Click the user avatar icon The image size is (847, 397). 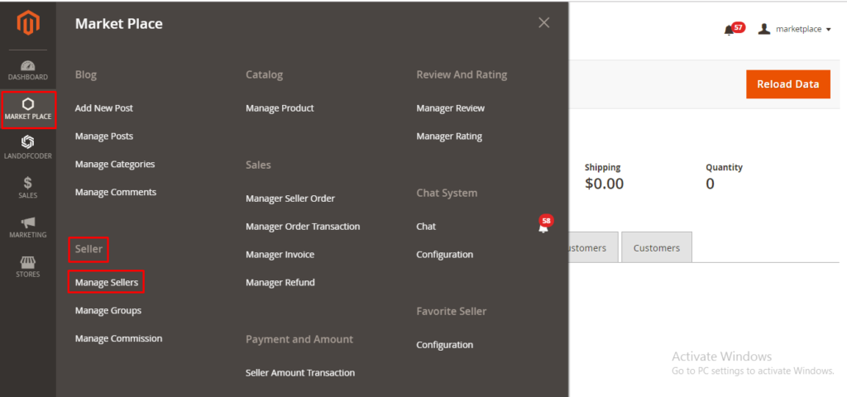763,29
